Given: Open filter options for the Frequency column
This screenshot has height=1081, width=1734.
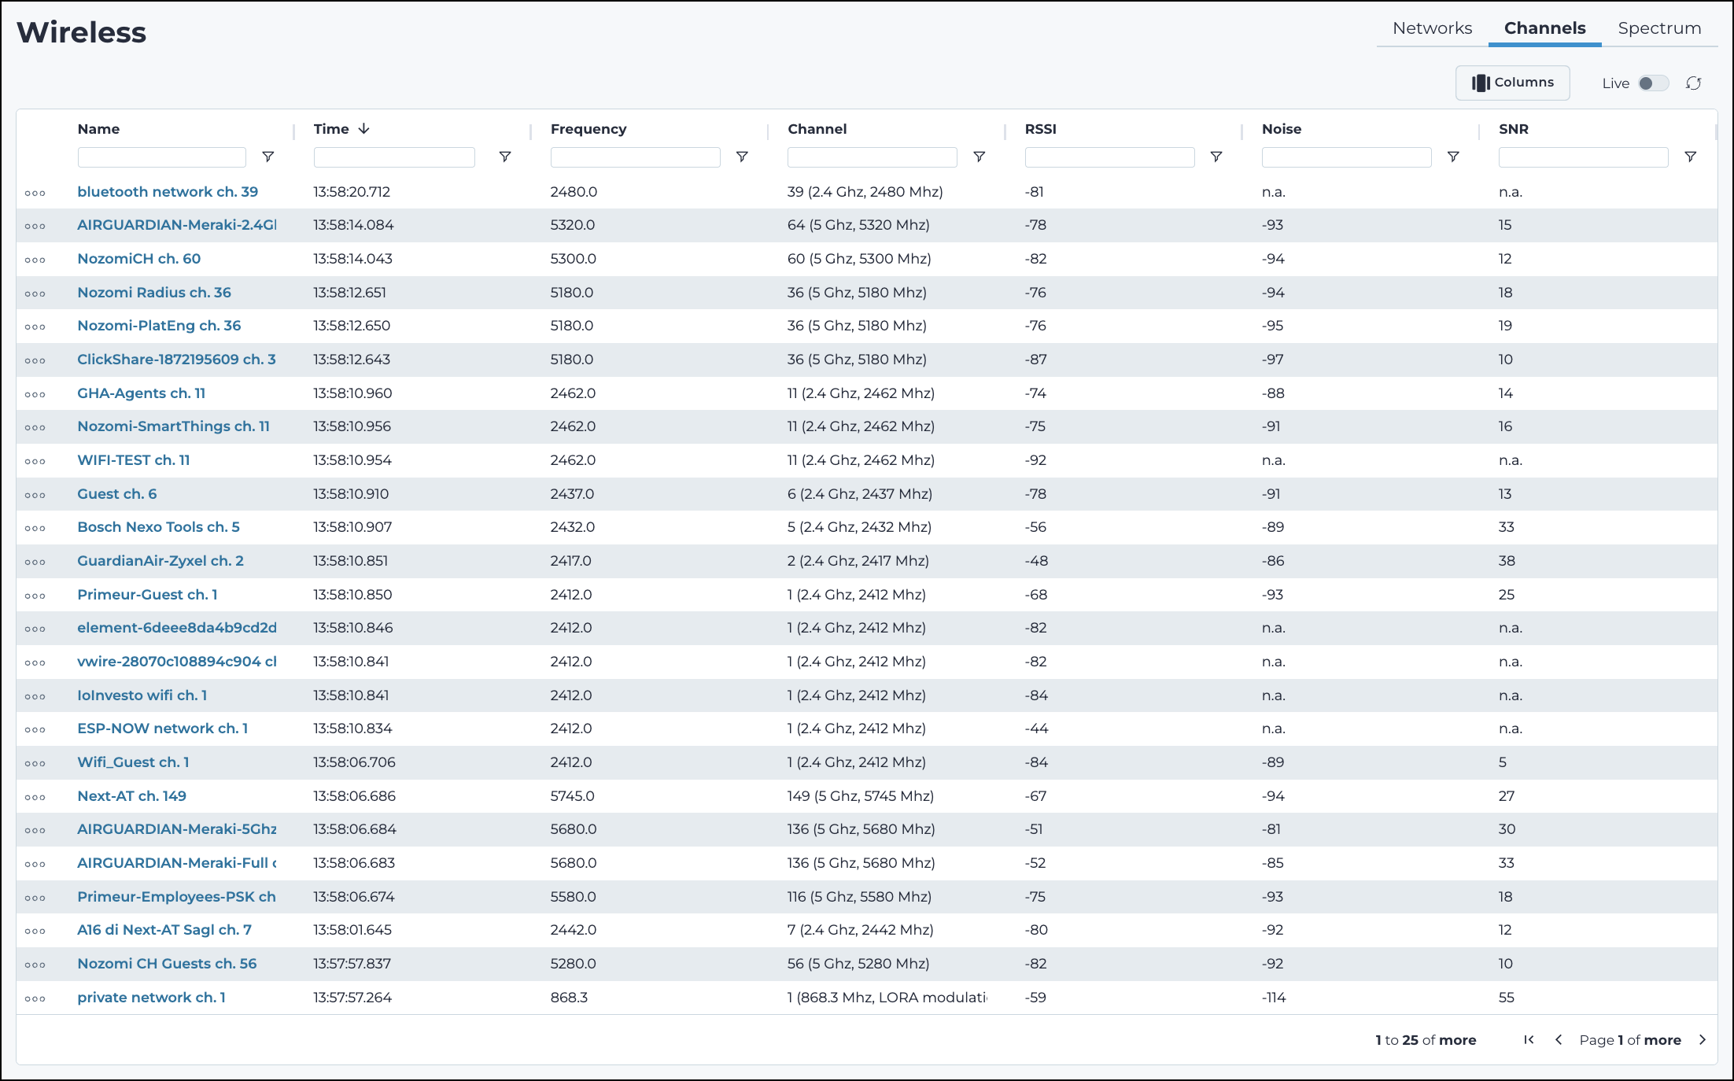Looking at the screenshot, I should 742,157.
